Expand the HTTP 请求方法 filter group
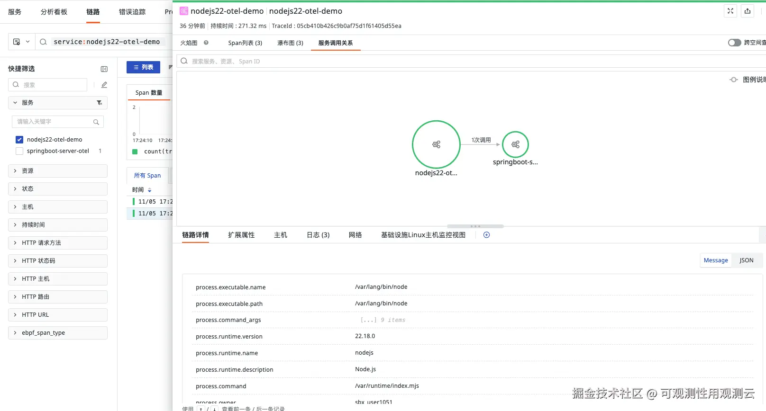766x411 pixels. click(58, 243)
